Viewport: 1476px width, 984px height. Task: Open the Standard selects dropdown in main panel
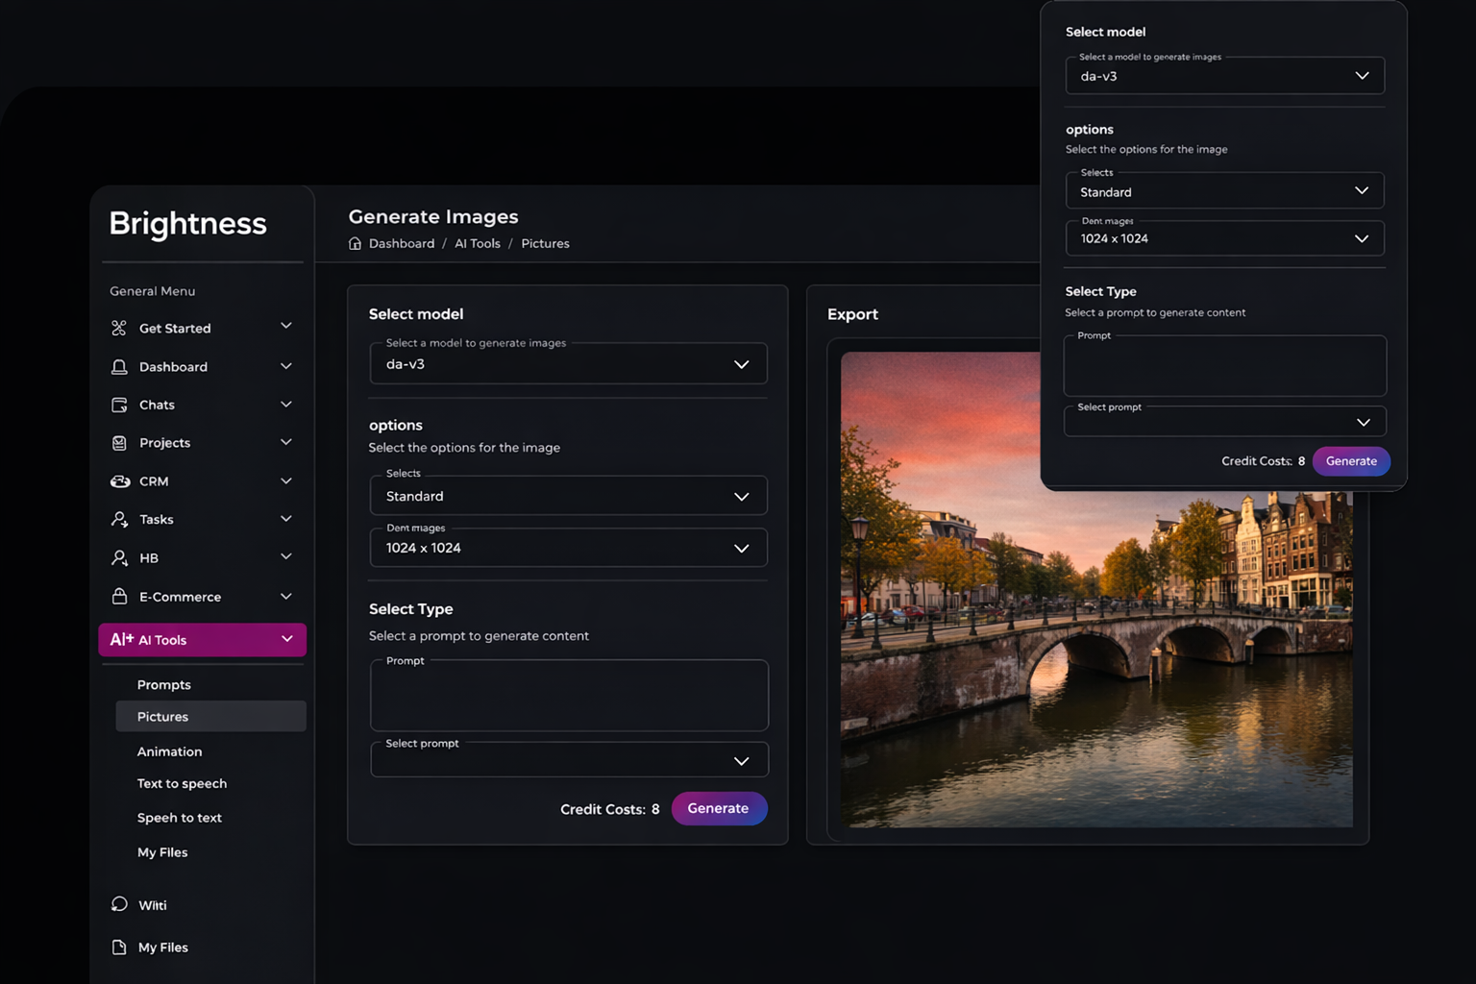click(x=568, y=497)
